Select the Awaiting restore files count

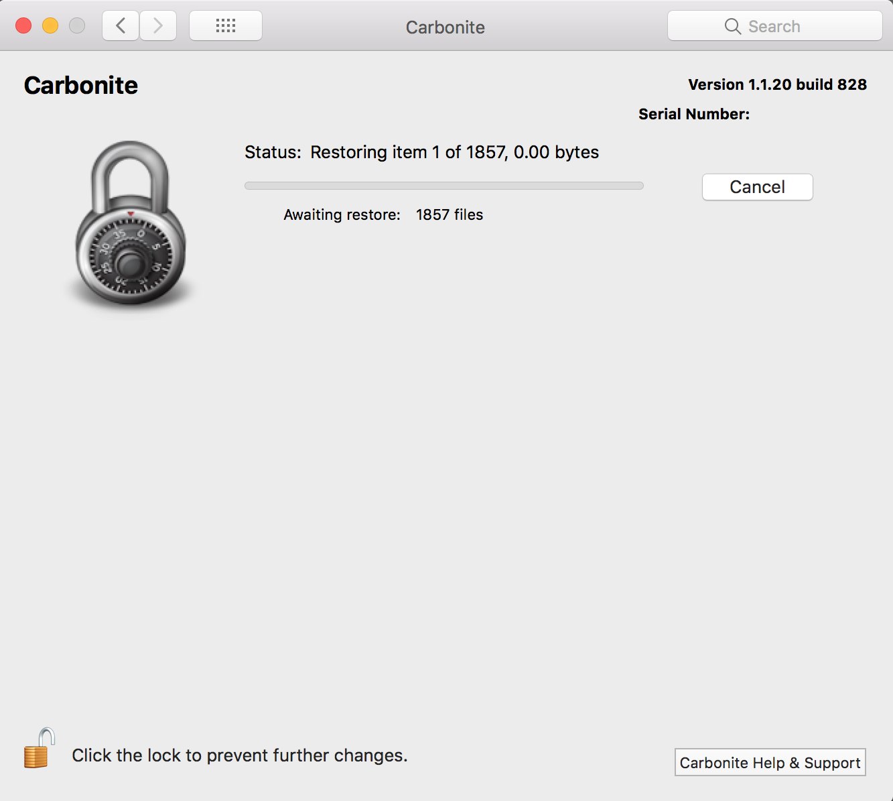point(449,214)
